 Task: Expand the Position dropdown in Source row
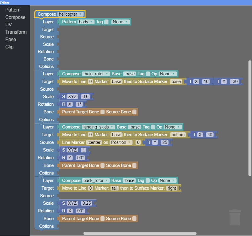pyautogui.click(x=122, y=142)
